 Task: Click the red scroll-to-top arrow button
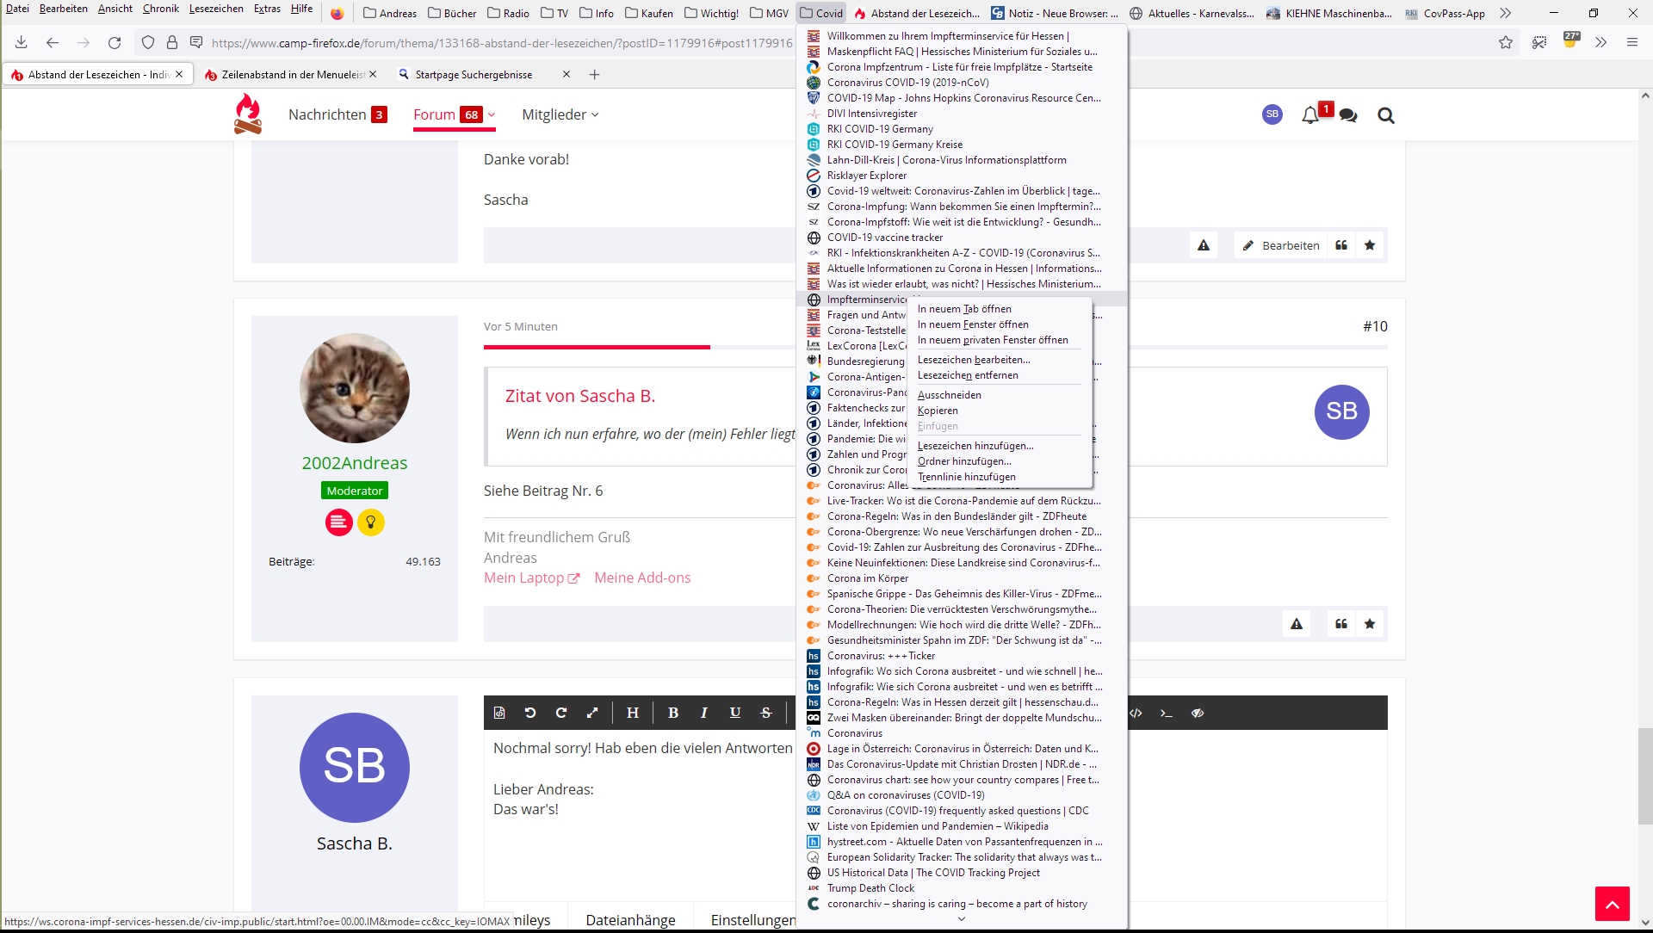1612,904
